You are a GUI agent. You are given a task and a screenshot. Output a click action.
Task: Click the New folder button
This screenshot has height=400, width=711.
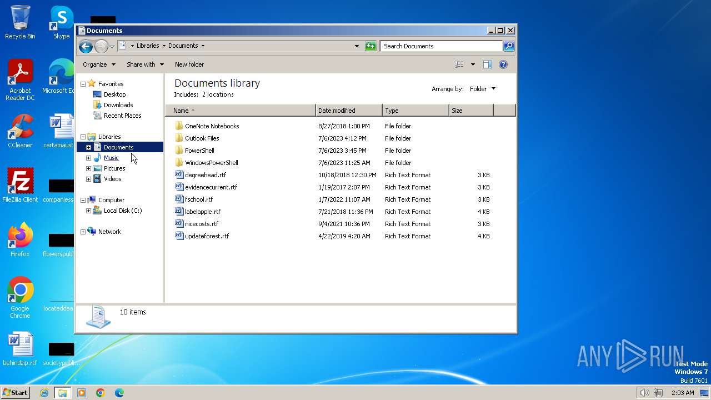pyautogui.click(x=189, y=64)
